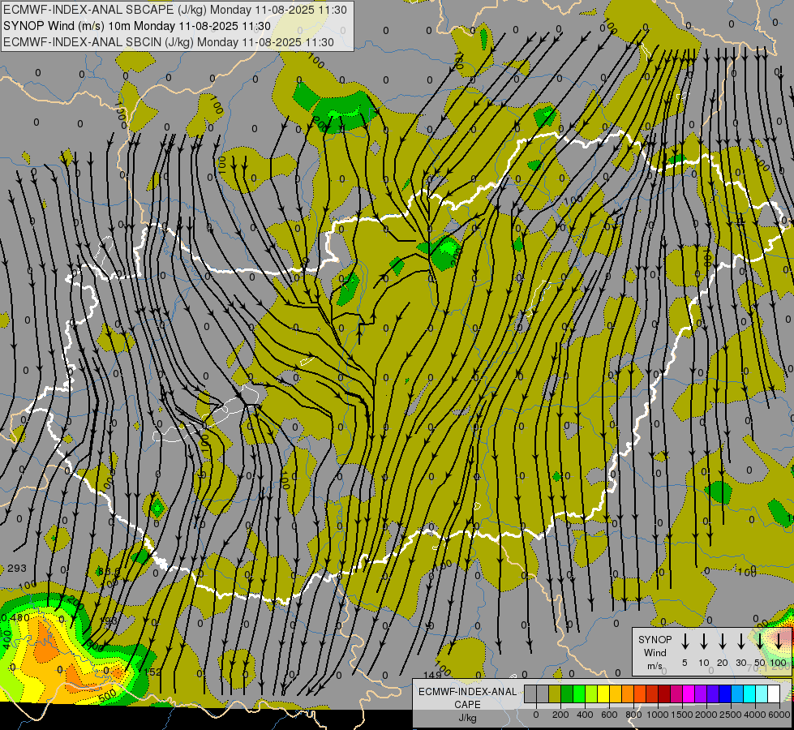Image resolution: width=794 pixels, height=730 pixels.
Task: Pick the pure blue CAPE legend swatch
Action: 724,693
